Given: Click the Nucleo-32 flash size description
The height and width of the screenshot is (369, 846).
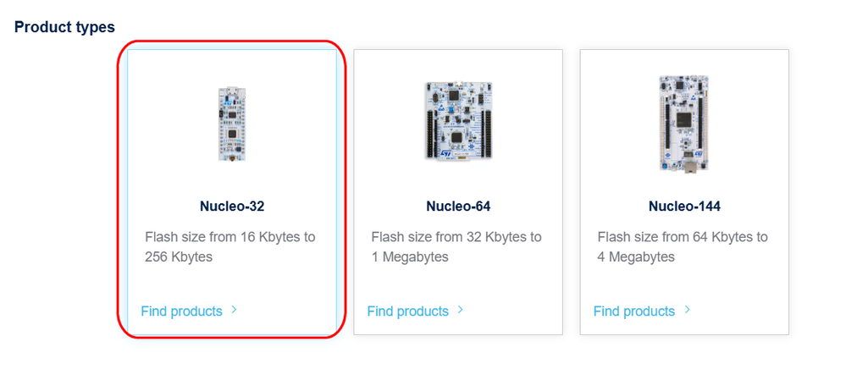Looking at the screenshot, I should click(x=229, y=246).
